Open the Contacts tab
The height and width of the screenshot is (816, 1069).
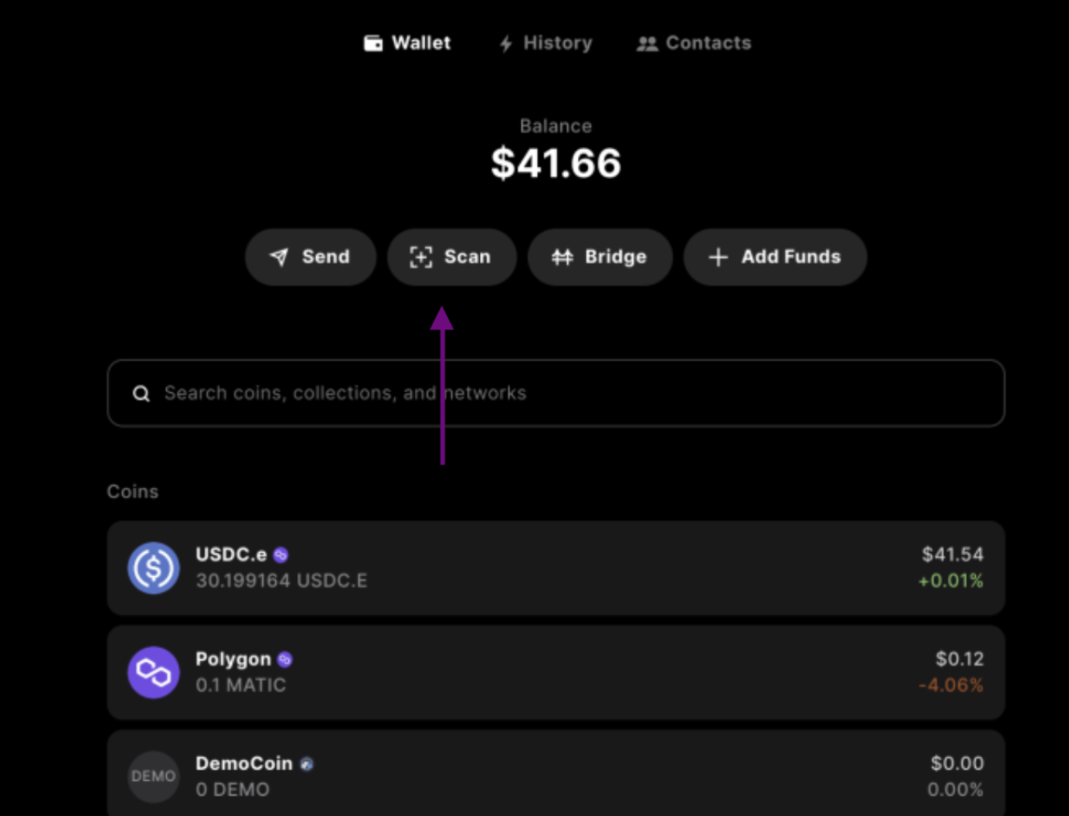coord(694,43)
